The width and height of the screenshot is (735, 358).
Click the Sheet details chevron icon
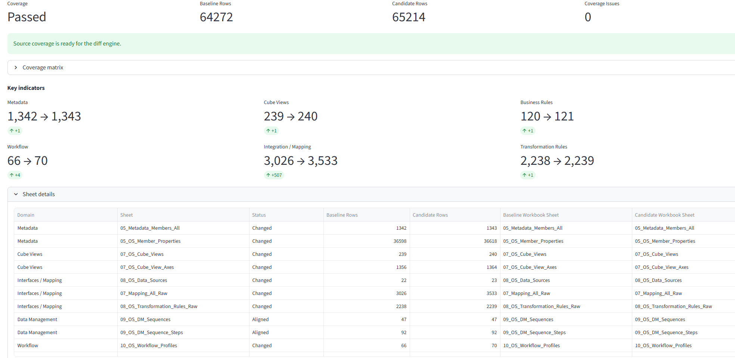16,194
